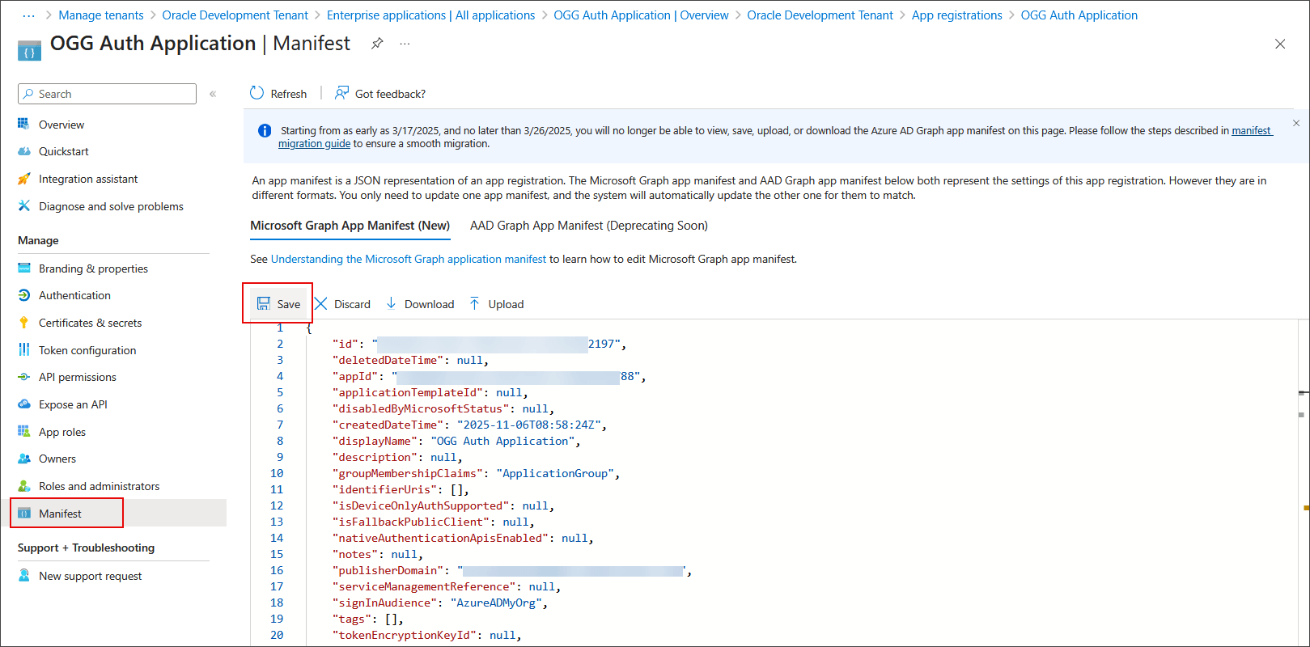
Task: Click the "isFallbackPublicClient" line
Action: point(433,522)
